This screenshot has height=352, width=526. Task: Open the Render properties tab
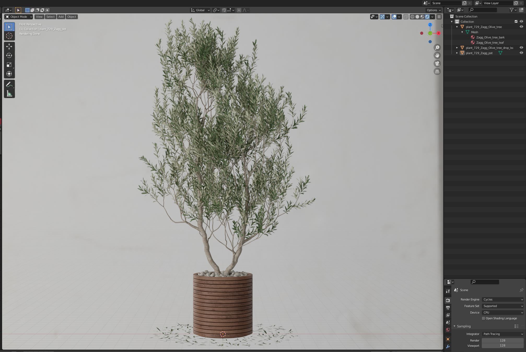448,300
